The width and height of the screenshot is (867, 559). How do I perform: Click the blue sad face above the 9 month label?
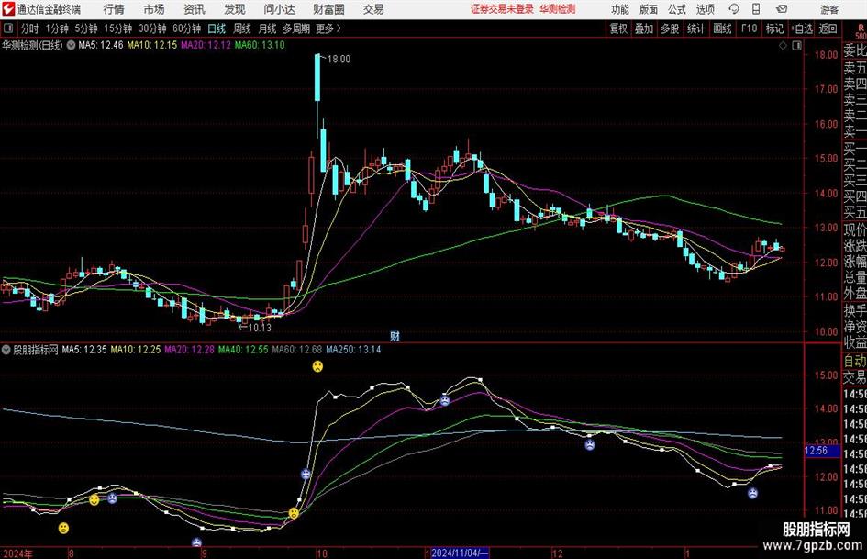coord(196,542)
